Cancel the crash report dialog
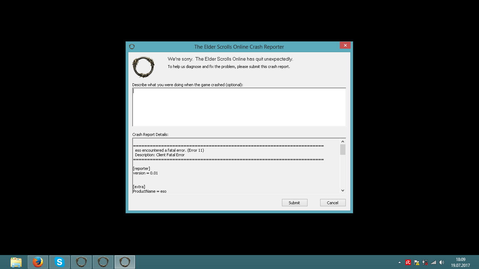 [x=333, y=203]
